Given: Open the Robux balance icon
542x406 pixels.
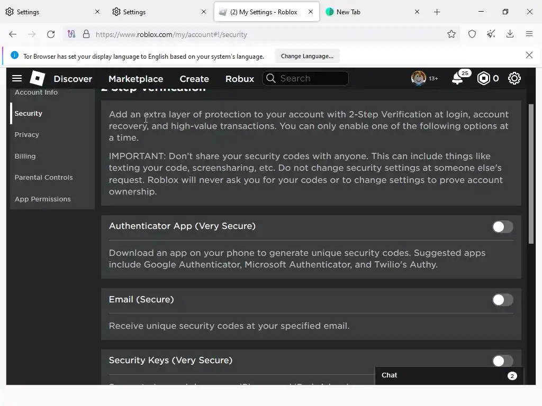Looking at the screenshot, I should [x=484, y=78].
